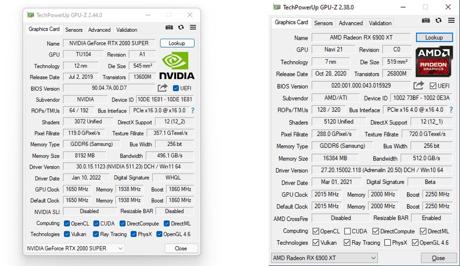Select Graphics Card tab in GPU-Z 2.38.0
460x266 pixels.
click(291, 22)
